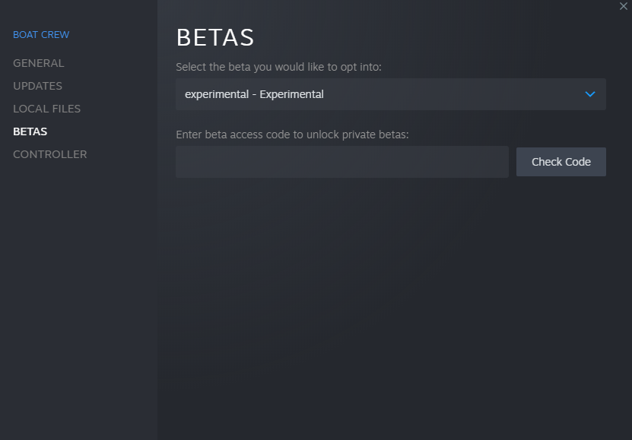Click the 'opt into' text above dropdown

tap(361, 67)
